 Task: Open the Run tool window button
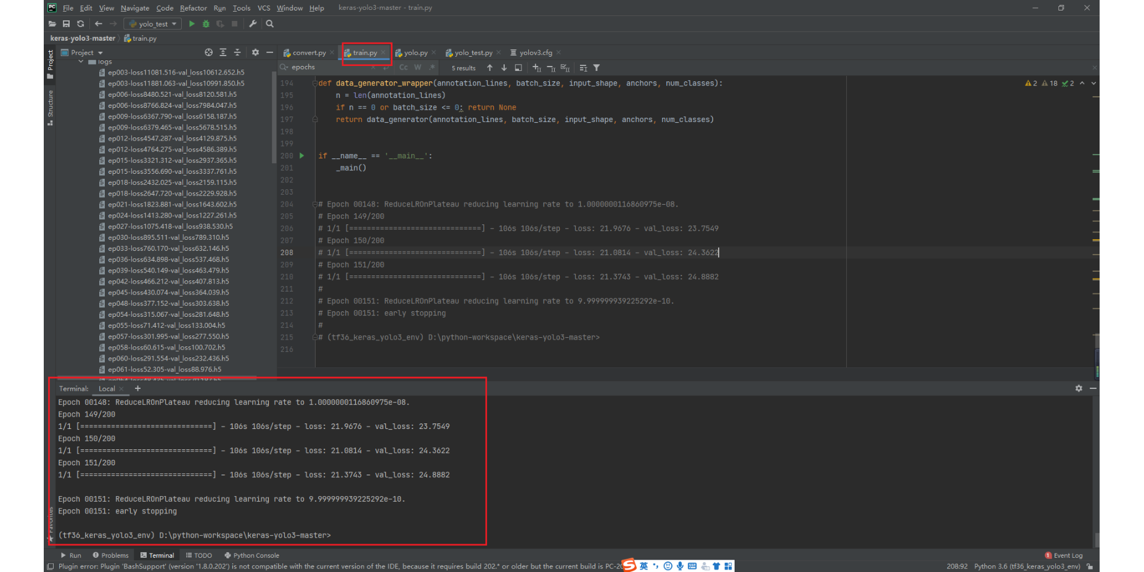pyautogui.click(x=71, y=555)
